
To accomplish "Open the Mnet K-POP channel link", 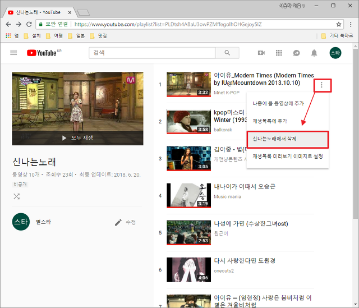I will tap(227, 93).
